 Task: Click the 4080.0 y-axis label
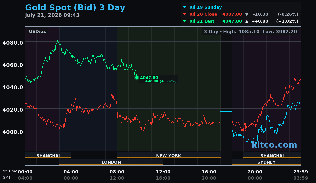[13, 43]
